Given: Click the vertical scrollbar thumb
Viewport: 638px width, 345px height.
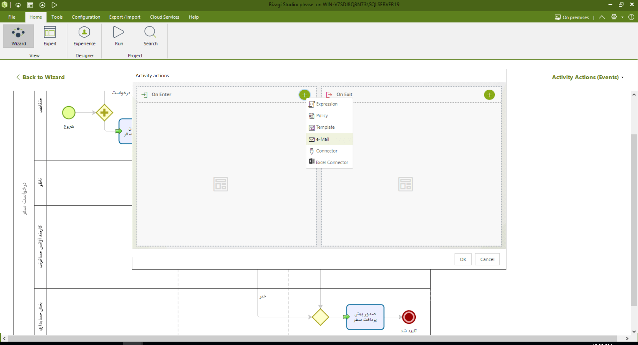Looking at the screenshot, I should [x=634, y=220].
